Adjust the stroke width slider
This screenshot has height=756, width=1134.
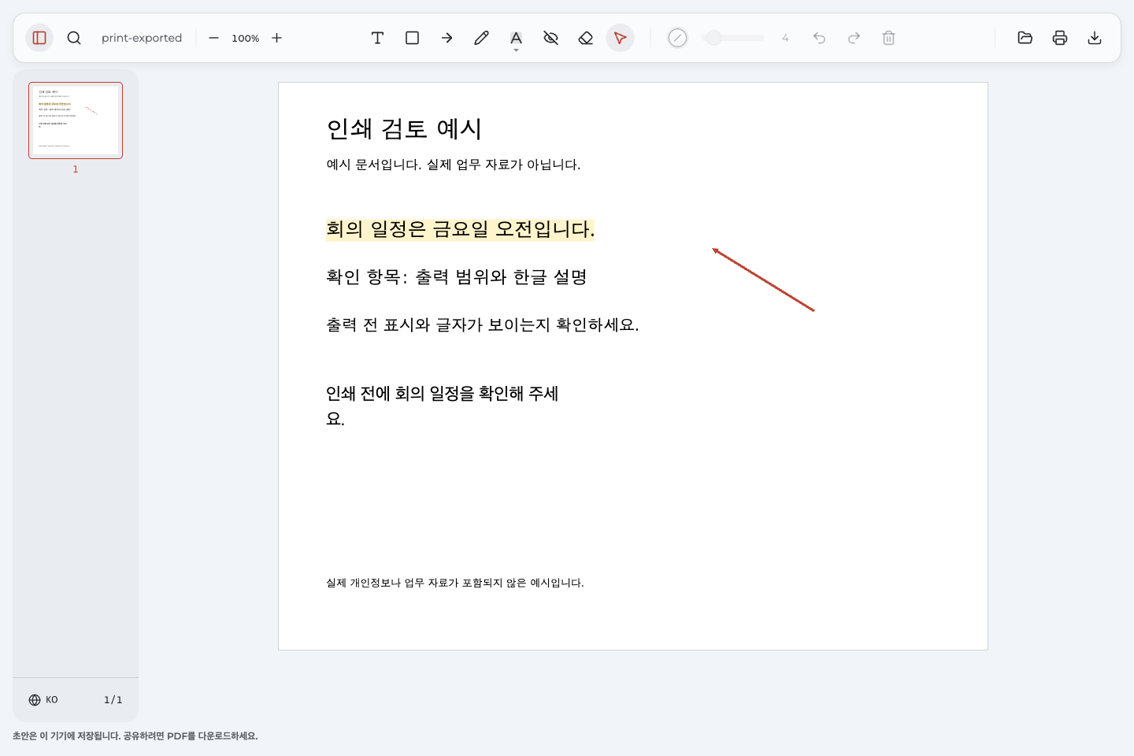tap(732, 38)
